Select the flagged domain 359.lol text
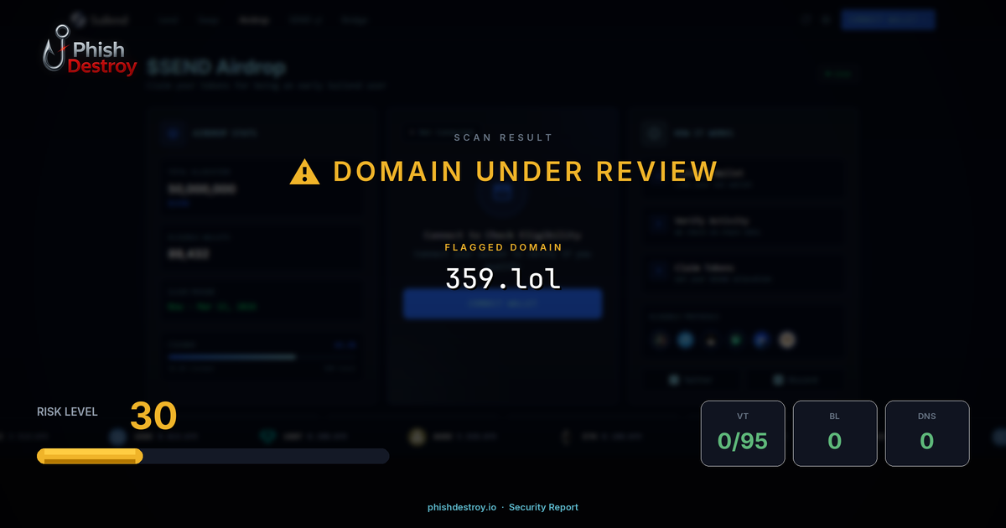Image resolution: width=1006 pixels, height=528 pixels. click(502, 278)
